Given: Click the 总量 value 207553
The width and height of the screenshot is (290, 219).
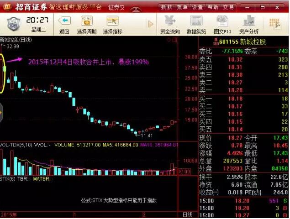Looking at the screenshot, I should tap(233, 161).
